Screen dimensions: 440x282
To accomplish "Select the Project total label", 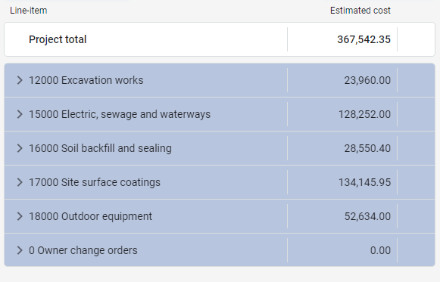I will click(58, 39).
